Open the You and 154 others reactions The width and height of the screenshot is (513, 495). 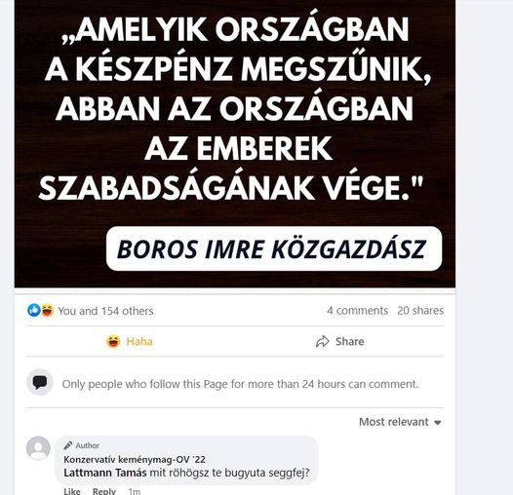click(x=105, y=311)
